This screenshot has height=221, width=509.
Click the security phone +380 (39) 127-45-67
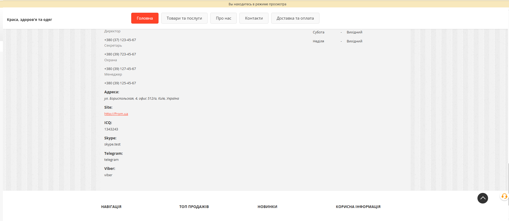(120, 69)
